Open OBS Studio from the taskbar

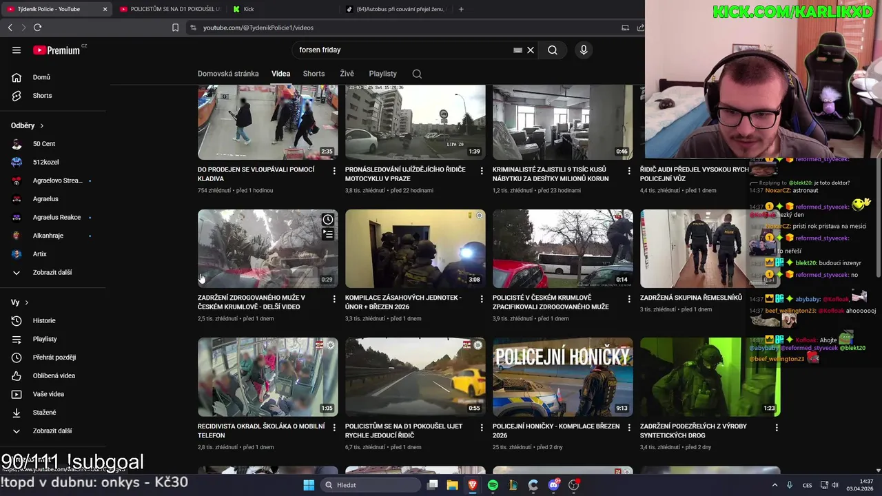pos(574,485)
